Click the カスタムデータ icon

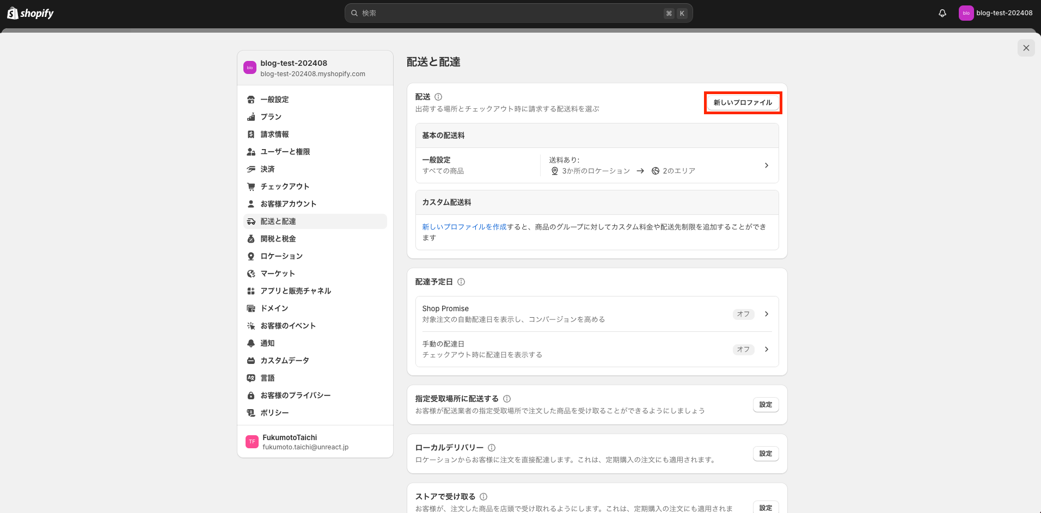pyautogui.click(x=251, y=361)
